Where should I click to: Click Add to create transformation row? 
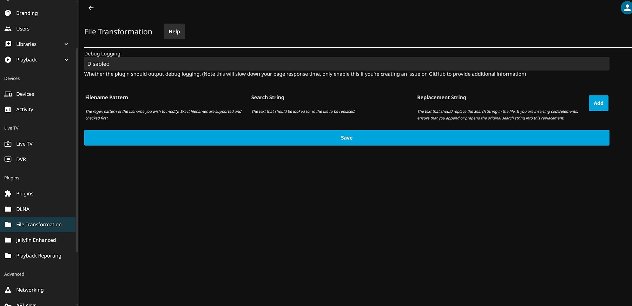tap(598, 103)
